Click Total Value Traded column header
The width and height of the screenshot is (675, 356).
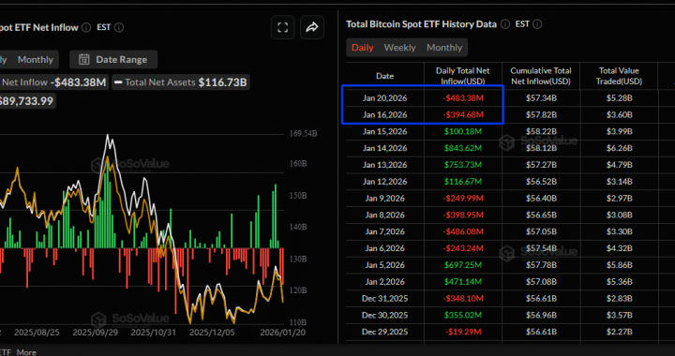[x=619, y=76]
